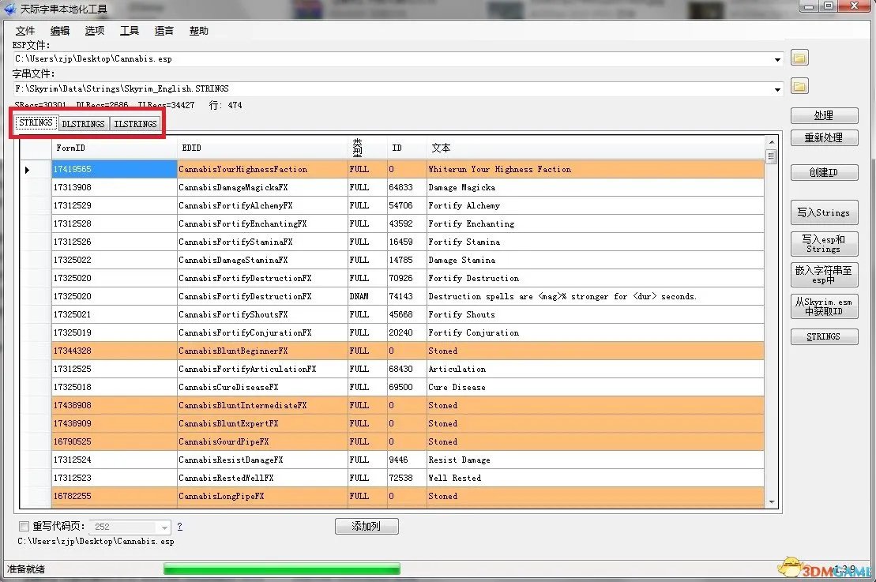Click the row pointer arrow in first row

28,170
